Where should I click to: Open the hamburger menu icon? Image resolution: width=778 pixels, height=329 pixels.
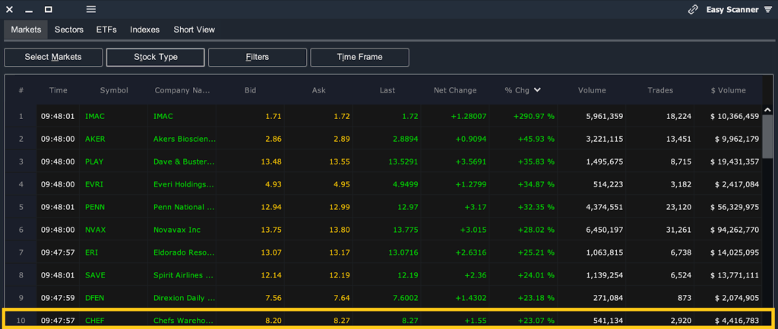click(x=91, y=9)
